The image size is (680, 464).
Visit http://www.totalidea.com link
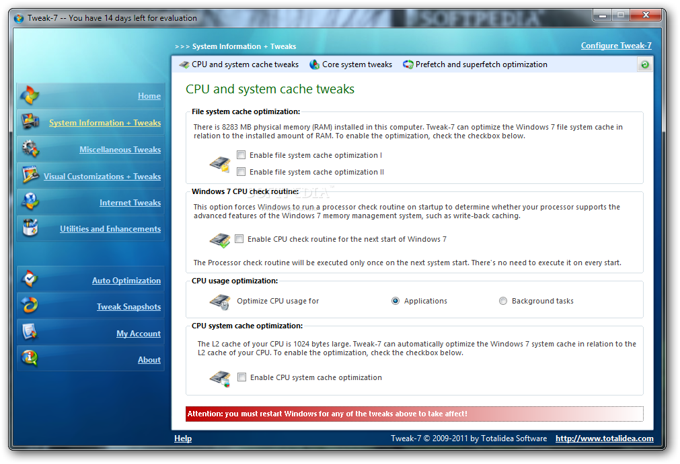tap(605, 438)
